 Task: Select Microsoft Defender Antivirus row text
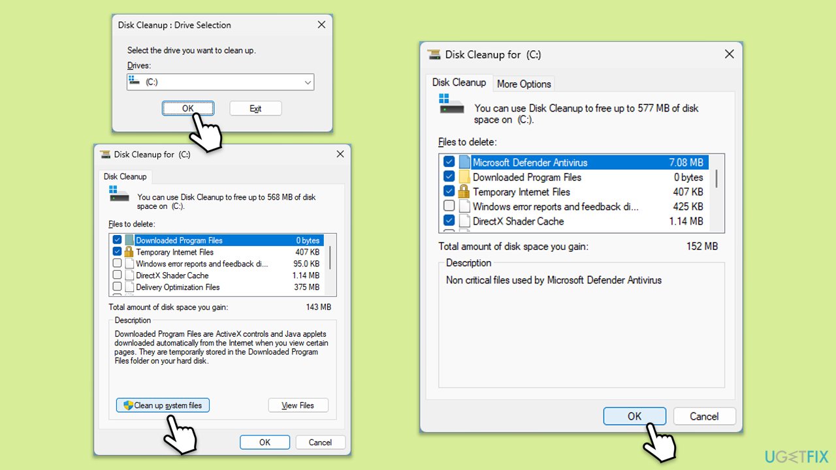click(x=530, y=163)
